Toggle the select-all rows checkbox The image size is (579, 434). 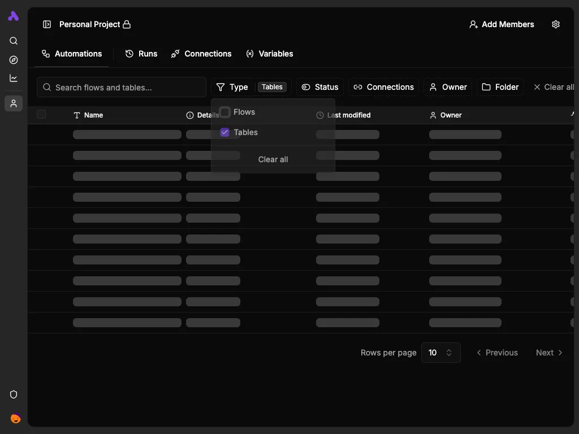click(x=41, y=114)
